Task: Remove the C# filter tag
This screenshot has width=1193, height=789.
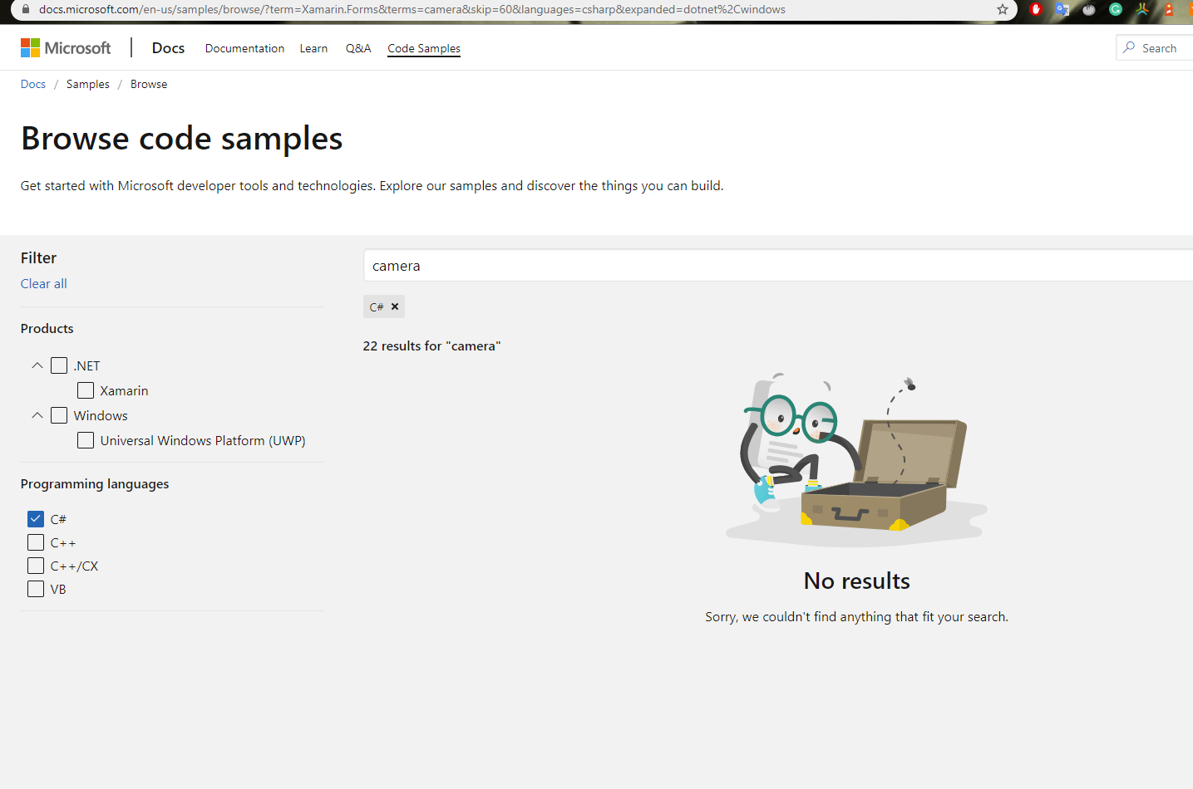Action: [x=395, y=306]
